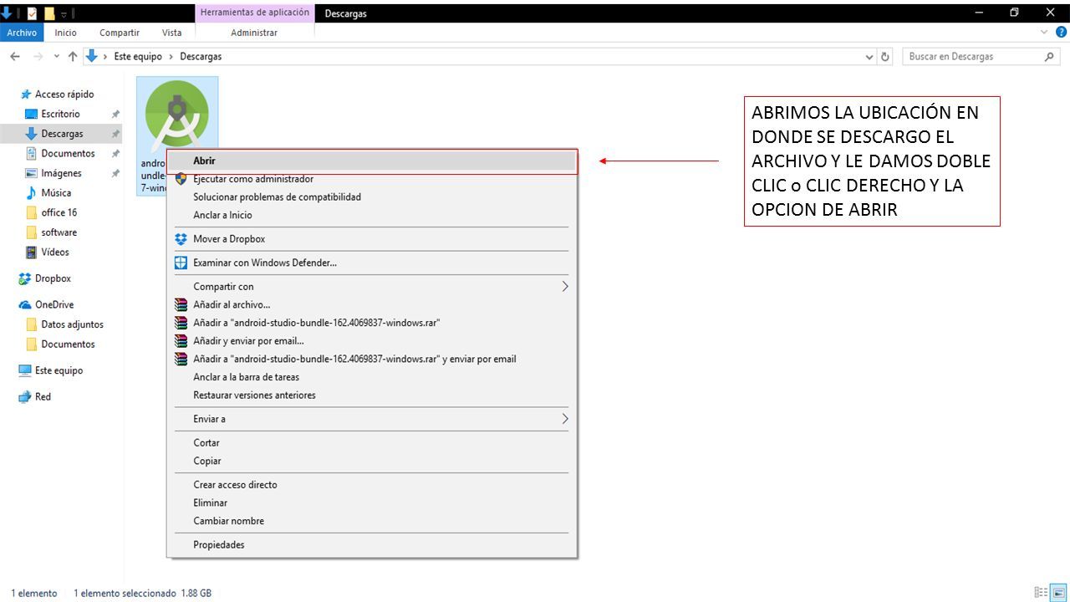Open the software folder in sidebar

click(59, 232)
